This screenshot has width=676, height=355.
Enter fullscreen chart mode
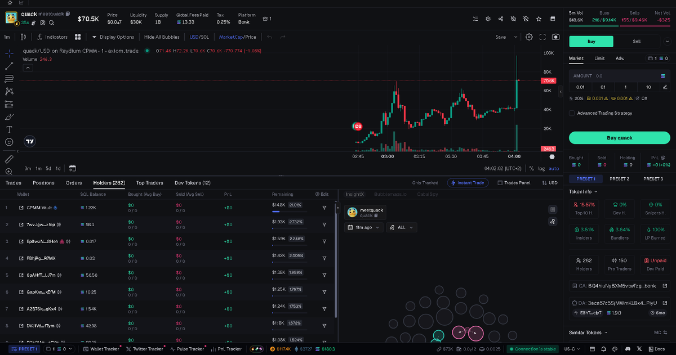click(x=542, y=37)
